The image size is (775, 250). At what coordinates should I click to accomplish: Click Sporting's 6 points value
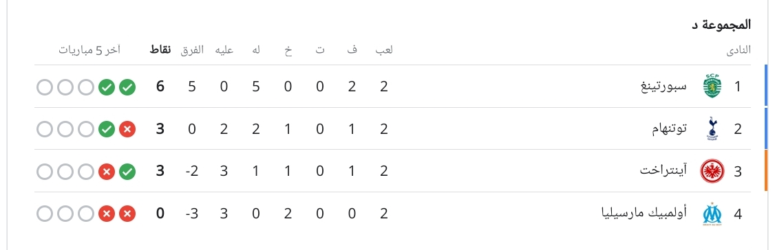pyautogui.click(x=160, y=87)
